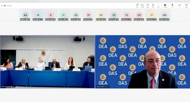Select the BC participant tile

click(x=101, y=15)
